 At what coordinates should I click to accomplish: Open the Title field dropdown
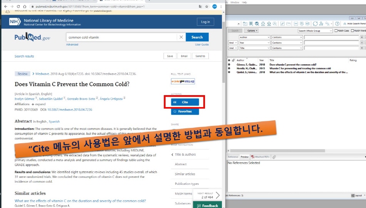pyautogui.click(x=254, y=48)
